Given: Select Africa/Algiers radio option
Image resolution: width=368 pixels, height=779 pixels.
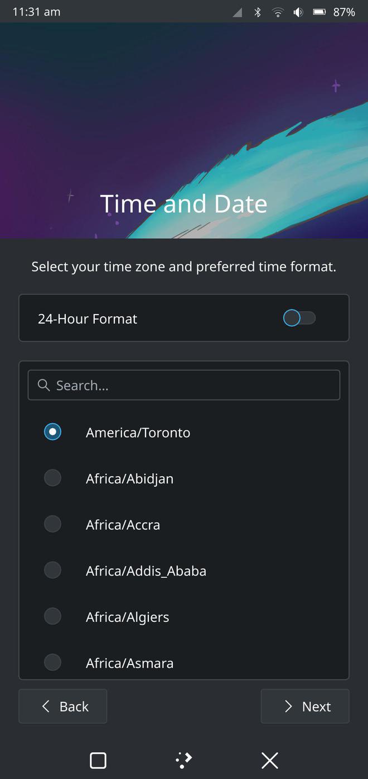Looking at the screenshot, I should click(x=52, y=616).
